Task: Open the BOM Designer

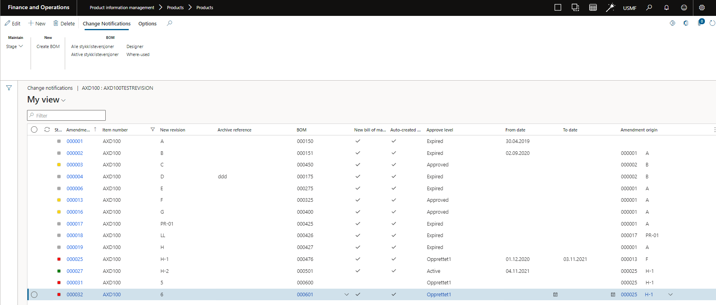Action: pyautogui.click(x=135, y=46)
